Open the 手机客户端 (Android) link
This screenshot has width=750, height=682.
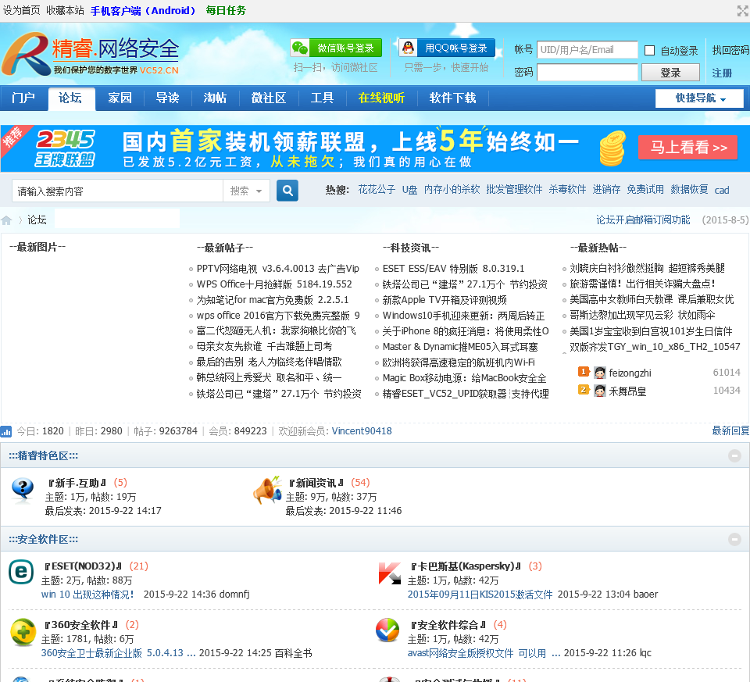(x=143, y=10)
